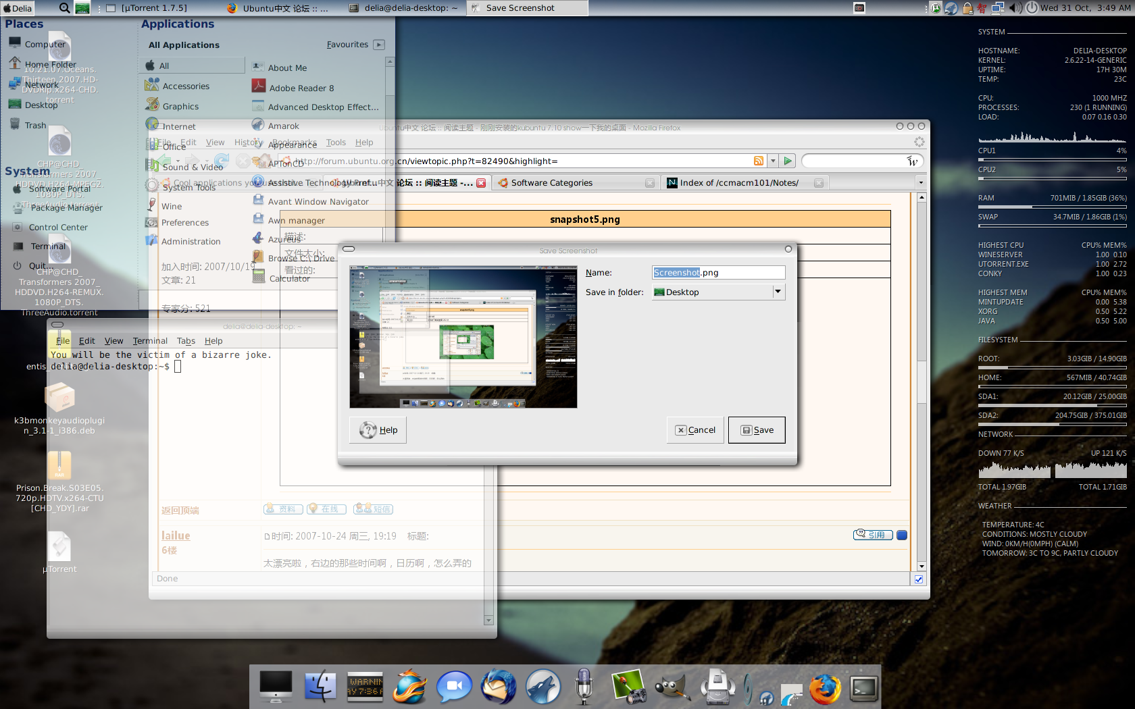Launch Thunderbird mail from the dock
Viewport: 1135px width, 709px height.
(x=498, y=687)
